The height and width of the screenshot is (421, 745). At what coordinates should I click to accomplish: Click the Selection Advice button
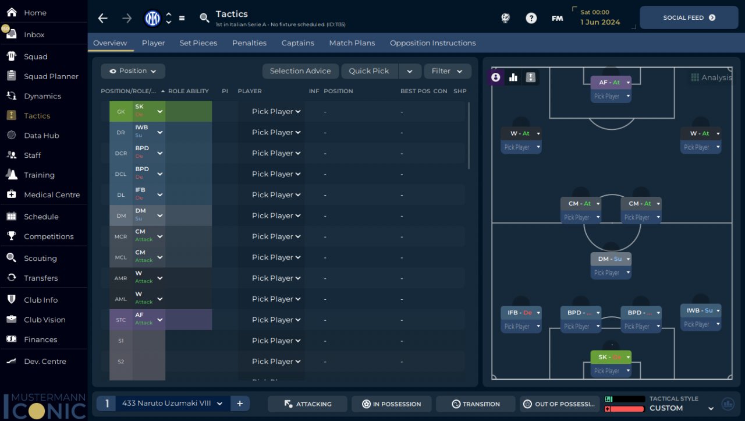pyautogui.click(x=300, y=71)
